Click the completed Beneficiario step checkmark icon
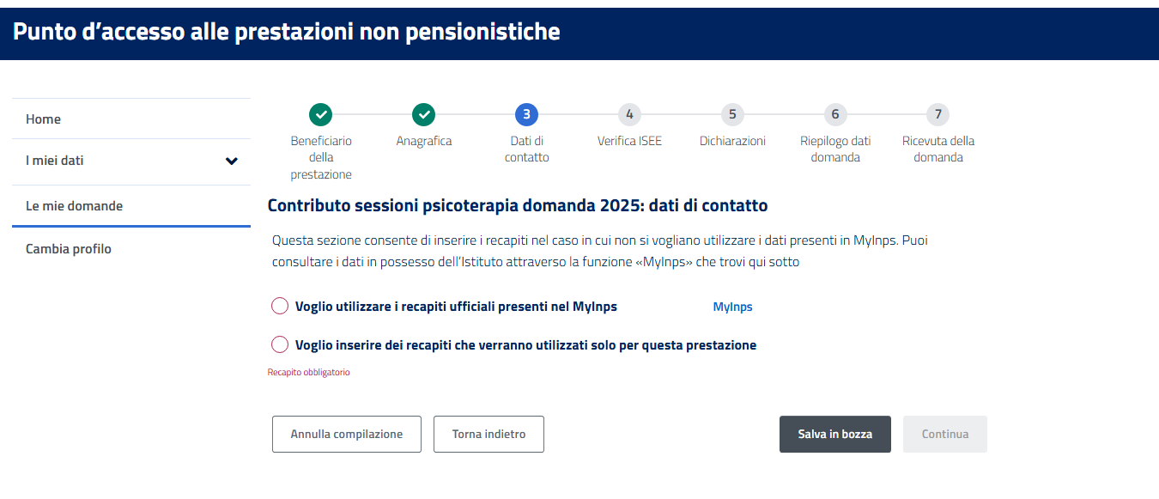This screenshot has width=1159, height=499. pyautogui.click(x=320, y=114)
